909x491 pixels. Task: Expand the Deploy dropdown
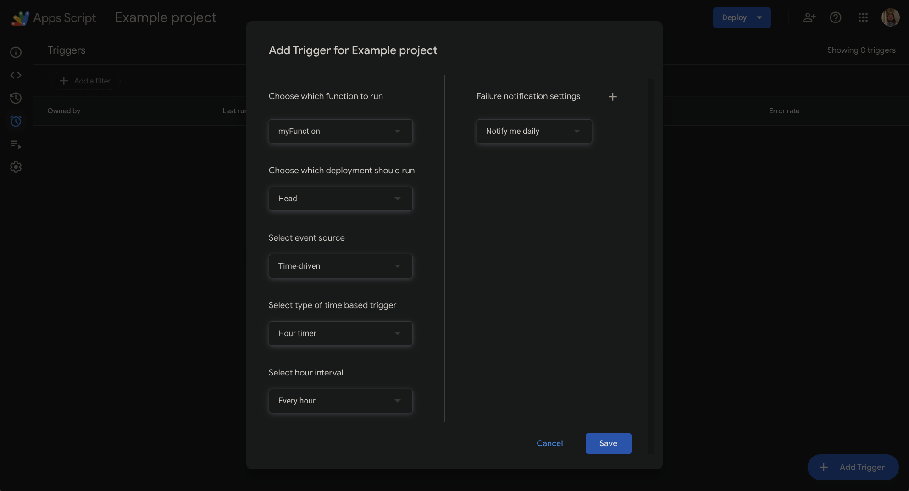(742, 17)
